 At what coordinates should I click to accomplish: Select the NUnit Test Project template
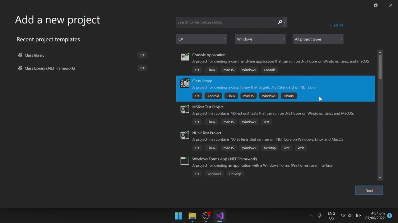tap(275, 141)
